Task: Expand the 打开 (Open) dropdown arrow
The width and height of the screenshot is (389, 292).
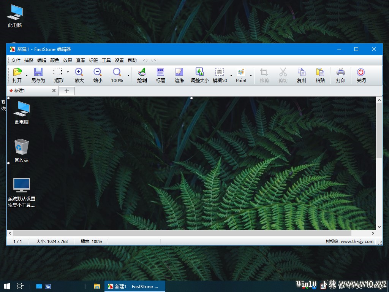Action: (27, 75)
